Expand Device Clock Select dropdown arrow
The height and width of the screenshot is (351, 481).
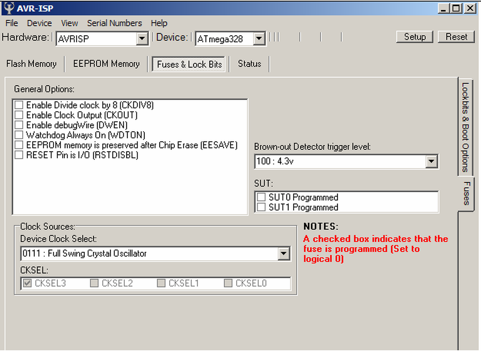(284, 254)
